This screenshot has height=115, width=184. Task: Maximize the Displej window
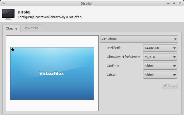(x=174, y=3)
